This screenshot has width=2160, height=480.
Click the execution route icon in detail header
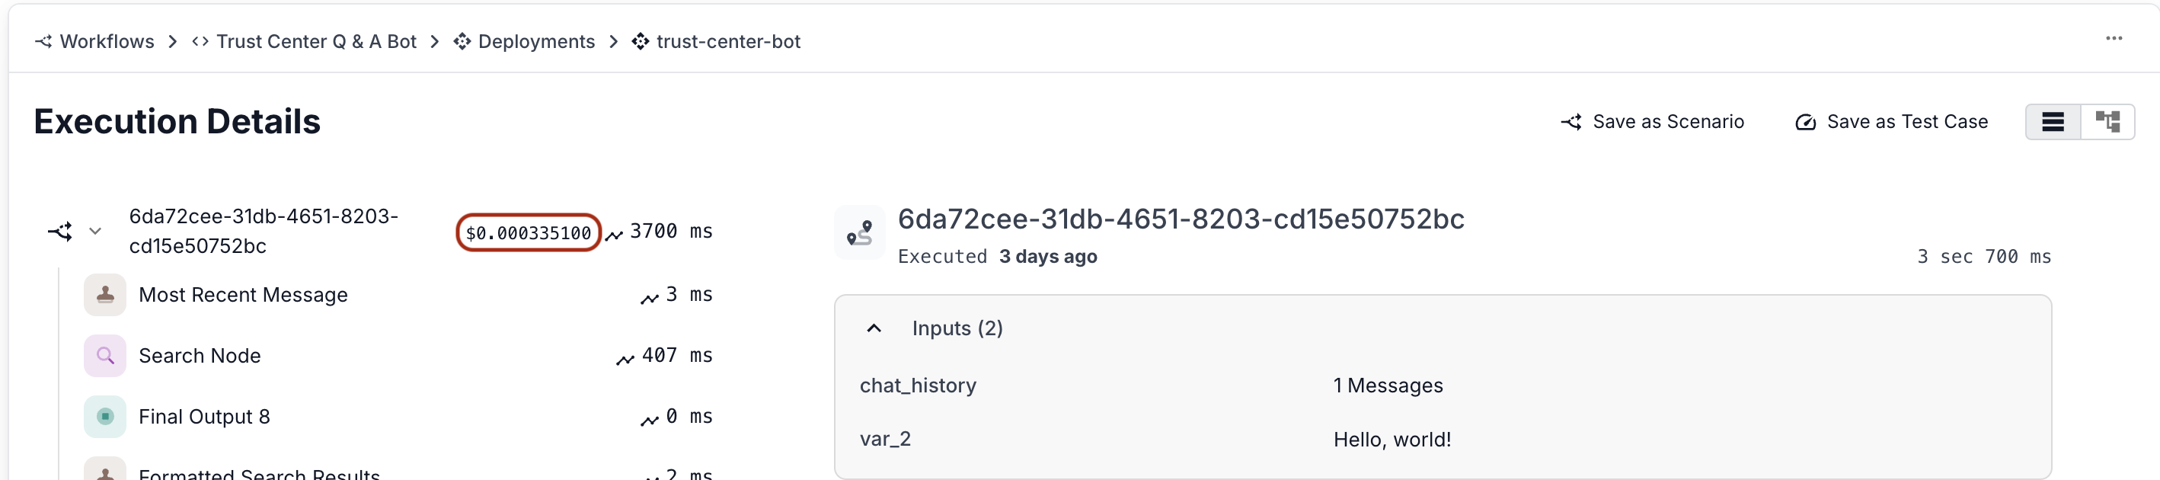click(859, 232)
